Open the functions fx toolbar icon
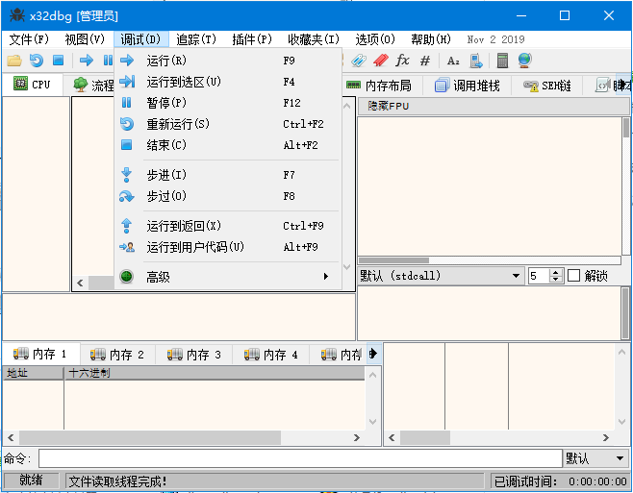This screenshot has height=493, width=633. click(x=402, y=61)
